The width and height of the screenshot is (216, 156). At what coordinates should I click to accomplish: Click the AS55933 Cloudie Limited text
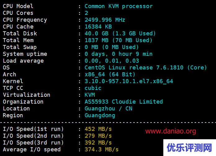click(x=124, y=102)
